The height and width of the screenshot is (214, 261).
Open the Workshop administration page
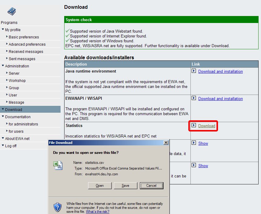pyautogui.click(x=17, y=81)
